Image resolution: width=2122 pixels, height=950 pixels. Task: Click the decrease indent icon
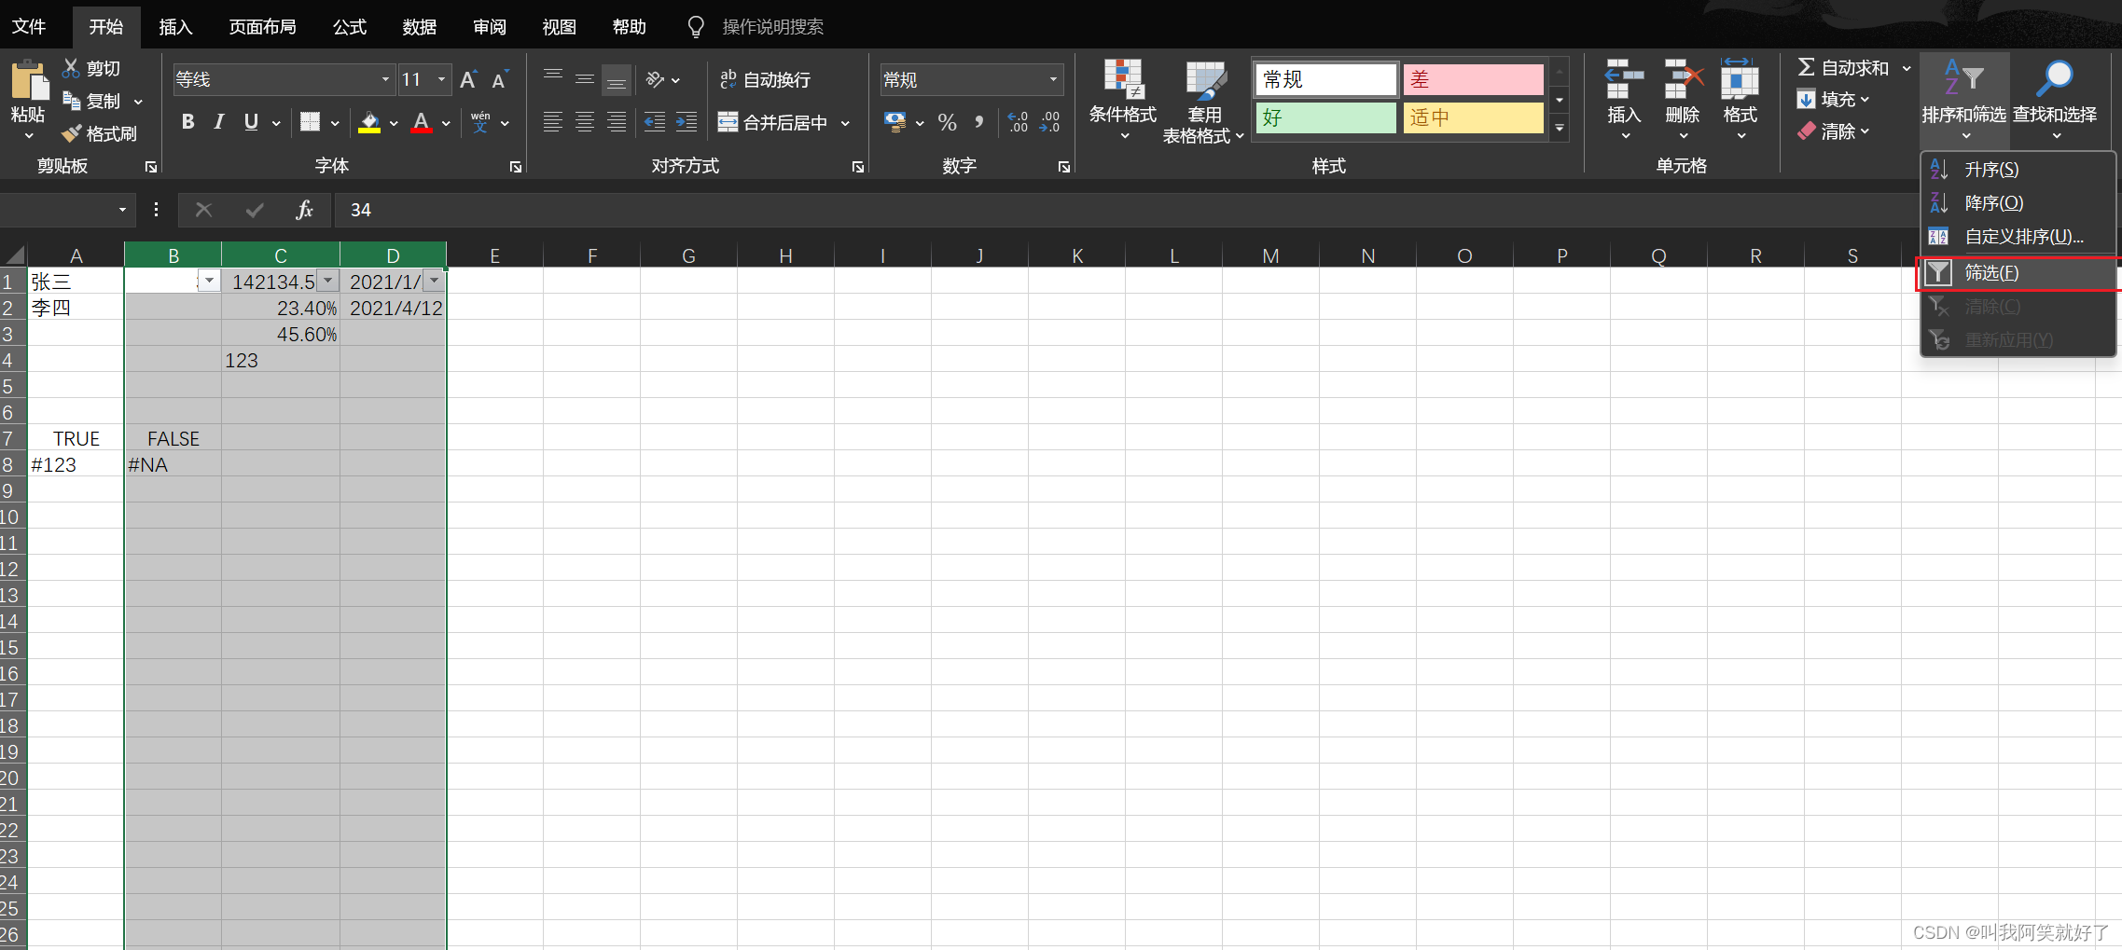655,122
